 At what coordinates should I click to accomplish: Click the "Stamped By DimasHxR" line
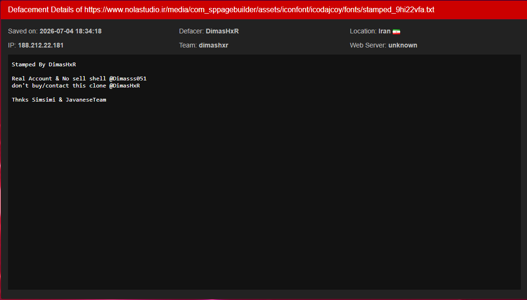(x=44, y=64)
